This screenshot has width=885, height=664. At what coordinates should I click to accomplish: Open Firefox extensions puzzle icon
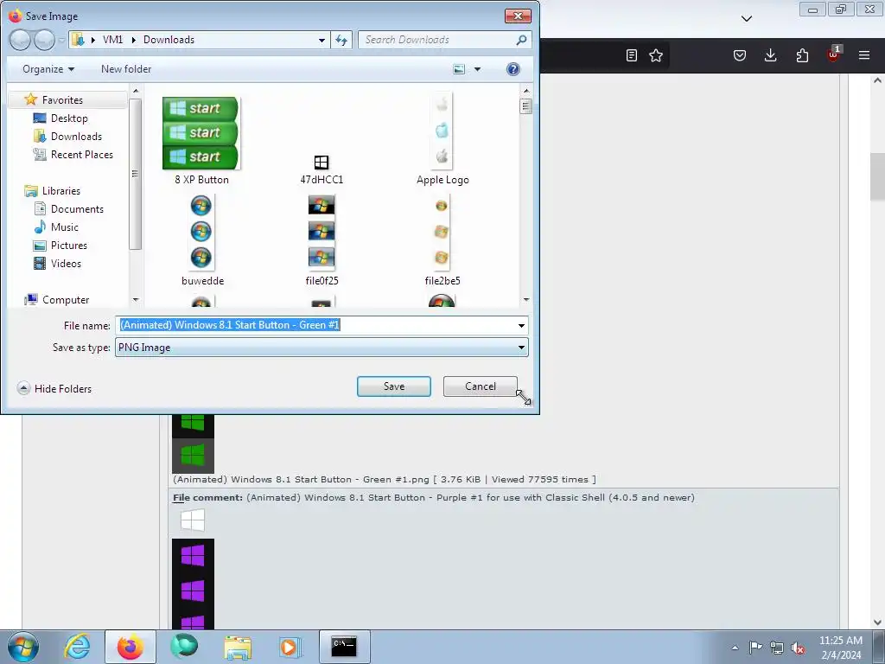pos(802,55)
